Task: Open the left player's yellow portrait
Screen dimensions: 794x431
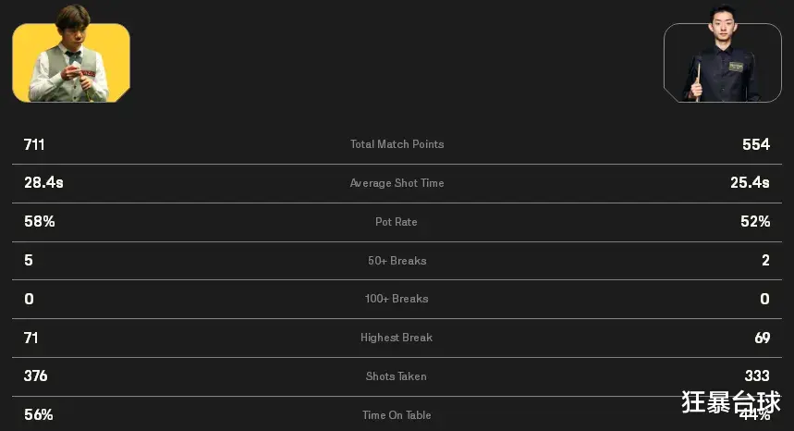Action: coord(71,55)
